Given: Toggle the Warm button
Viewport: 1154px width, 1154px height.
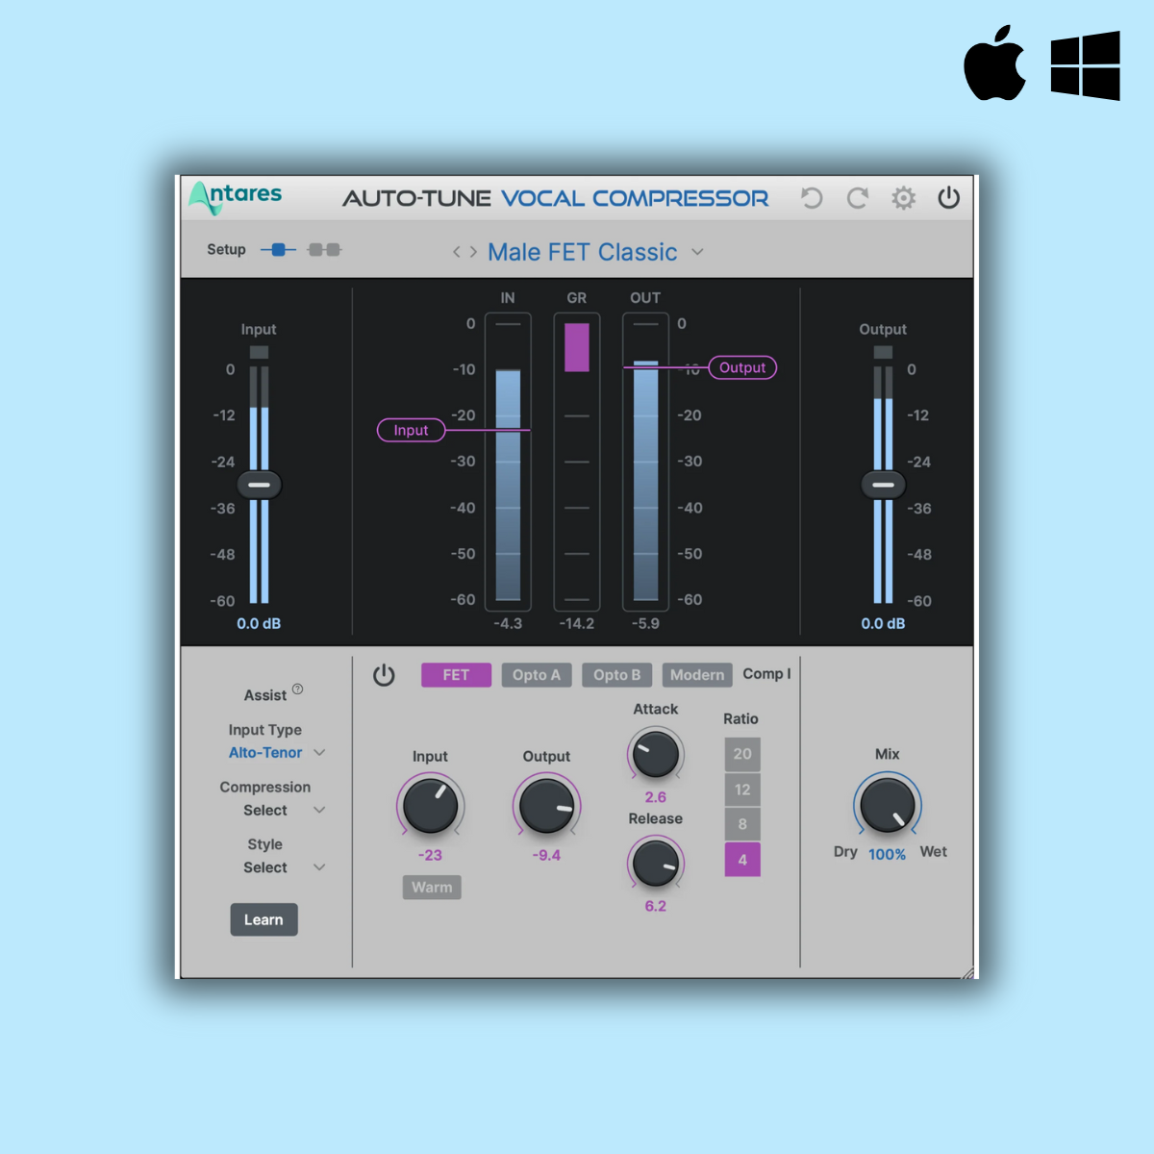Looking at the screenshot, I should point(432,888).
